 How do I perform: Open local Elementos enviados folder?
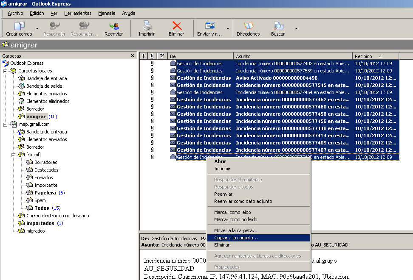[x=46, y=94]
